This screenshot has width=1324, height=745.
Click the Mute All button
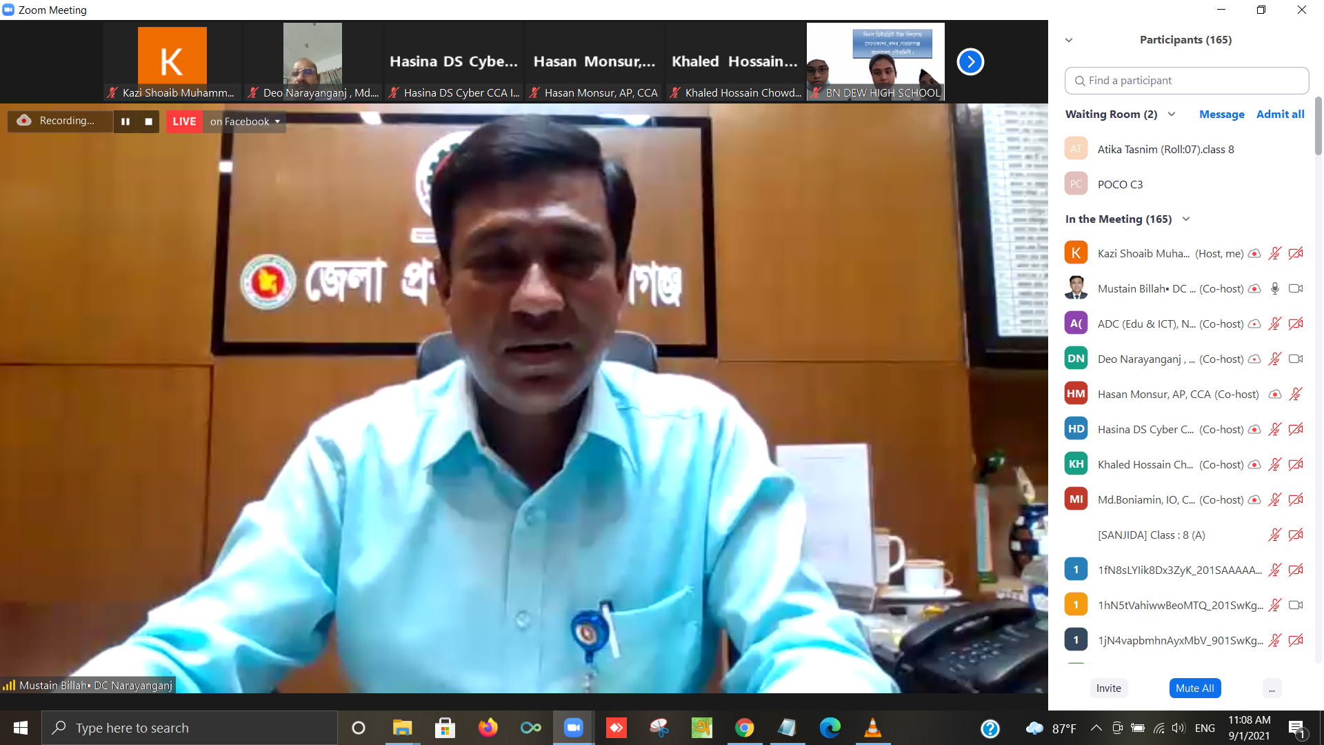point(1194,688)
